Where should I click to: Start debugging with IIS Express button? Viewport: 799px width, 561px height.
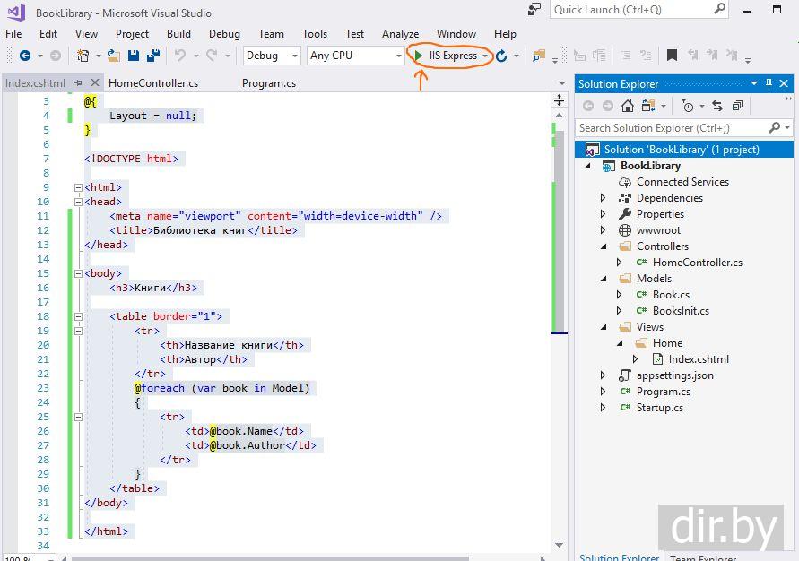[x=446, y=56]
